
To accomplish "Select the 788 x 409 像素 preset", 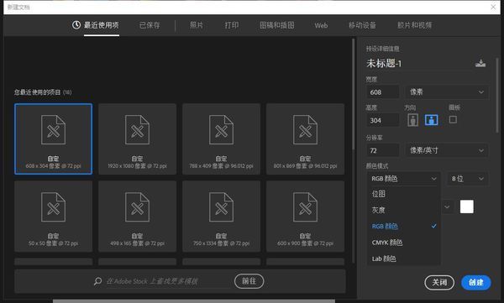I will click(x=221, y=138).
